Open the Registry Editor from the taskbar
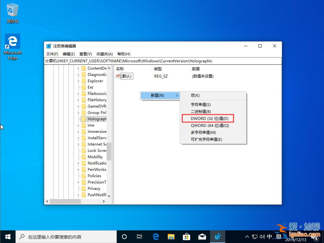This screenshot has width=324, height=243. click(x=218, y=236)
